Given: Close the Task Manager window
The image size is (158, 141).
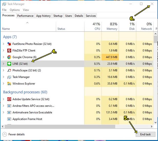Looking at the screenshot, I should point(152,4).
